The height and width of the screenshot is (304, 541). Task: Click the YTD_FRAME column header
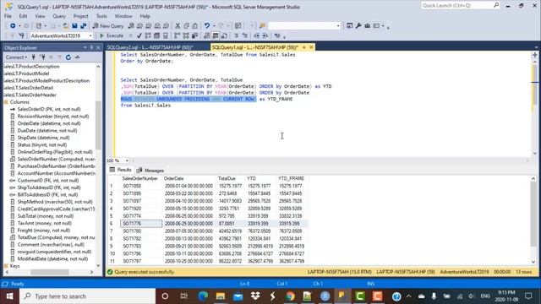pyautogui.click(x=291, y=178)
